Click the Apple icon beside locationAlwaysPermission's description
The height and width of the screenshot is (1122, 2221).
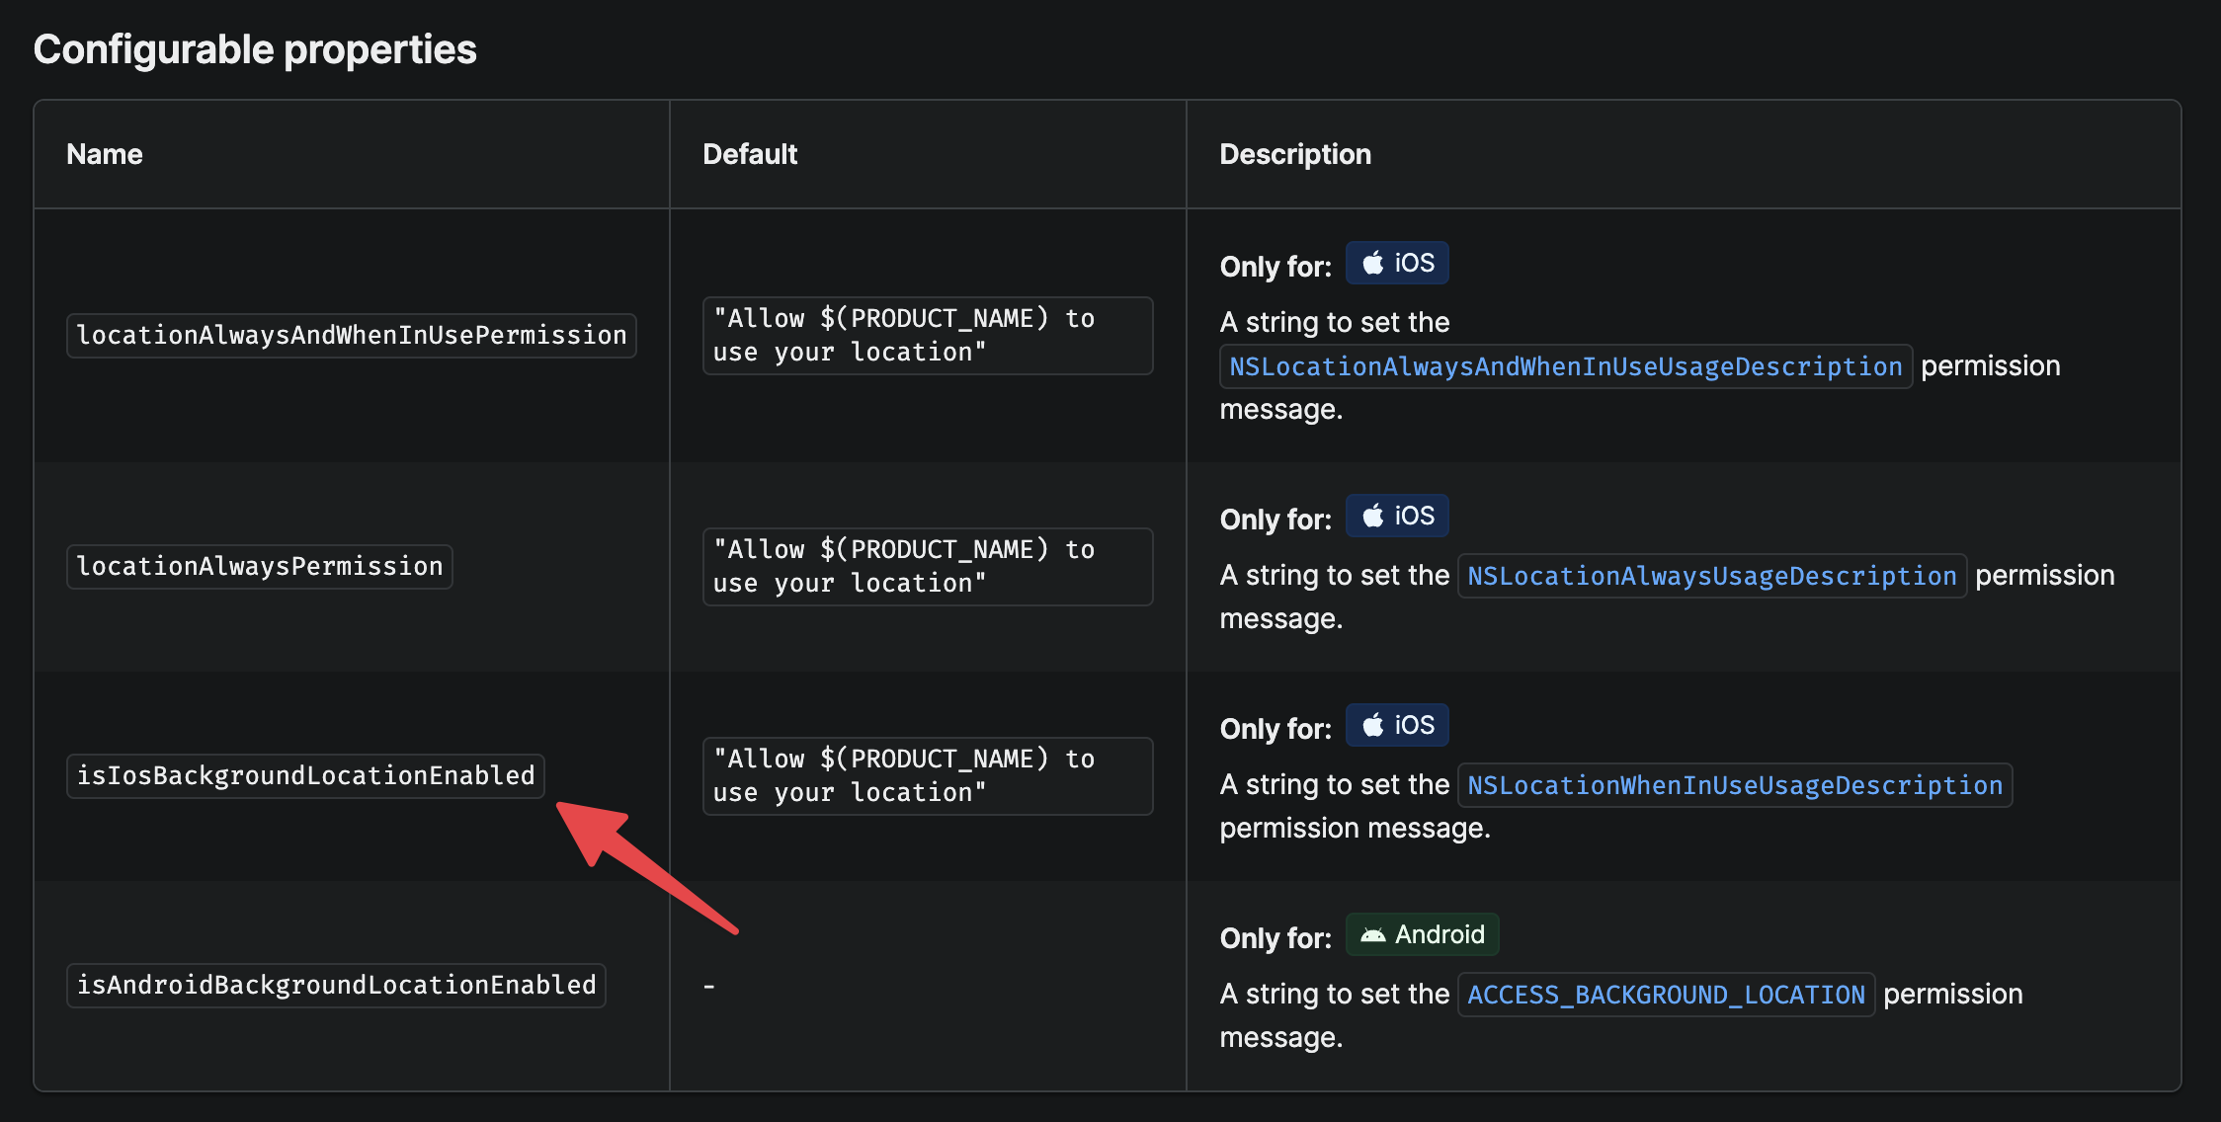click(x=1373, y=515)
